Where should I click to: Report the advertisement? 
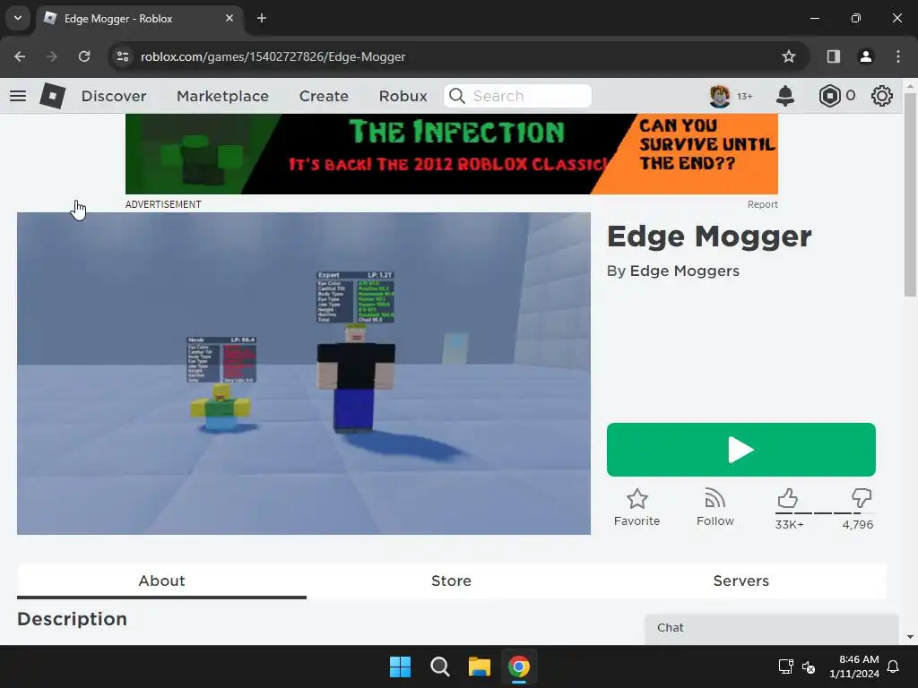[x=762, y=204]
